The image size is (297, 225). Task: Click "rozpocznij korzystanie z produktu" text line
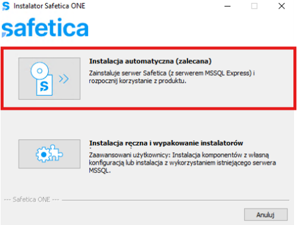pos(137,81)
